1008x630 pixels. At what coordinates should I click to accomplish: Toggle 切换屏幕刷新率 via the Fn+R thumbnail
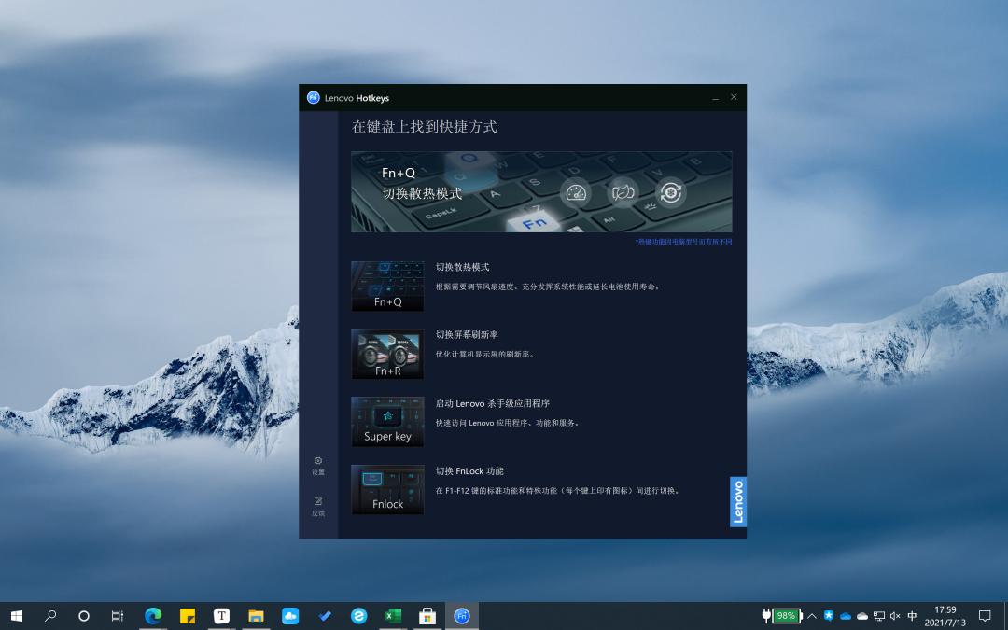[387, 354]
